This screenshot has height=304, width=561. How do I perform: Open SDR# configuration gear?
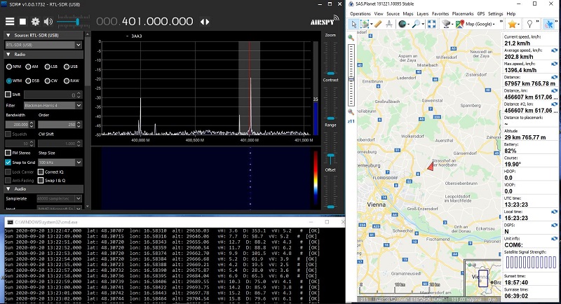36,22
